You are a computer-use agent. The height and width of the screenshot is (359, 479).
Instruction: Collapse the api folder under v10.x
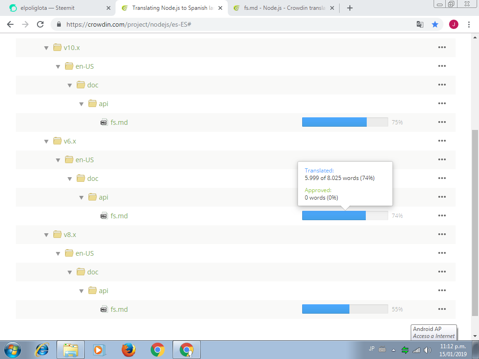click(x=81, y=104)
